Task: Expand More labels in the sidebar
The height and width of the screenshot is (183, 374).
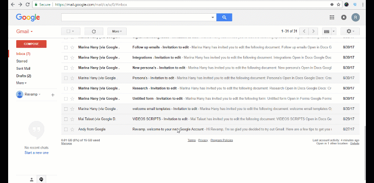Action: (21, 83)
